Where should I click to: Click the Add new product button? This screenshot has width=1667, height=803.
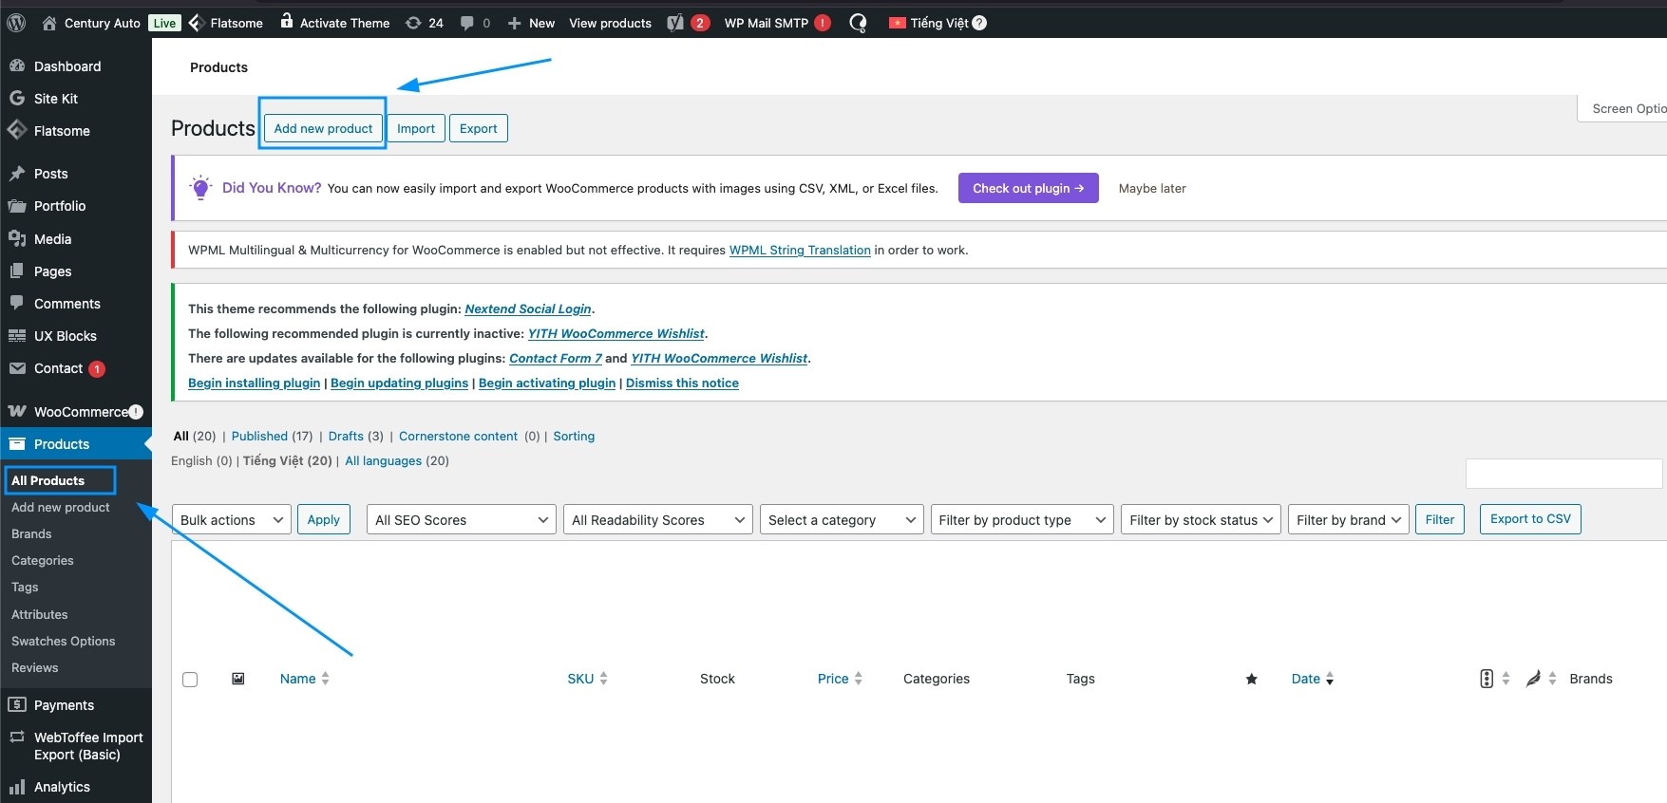[323, 129]
